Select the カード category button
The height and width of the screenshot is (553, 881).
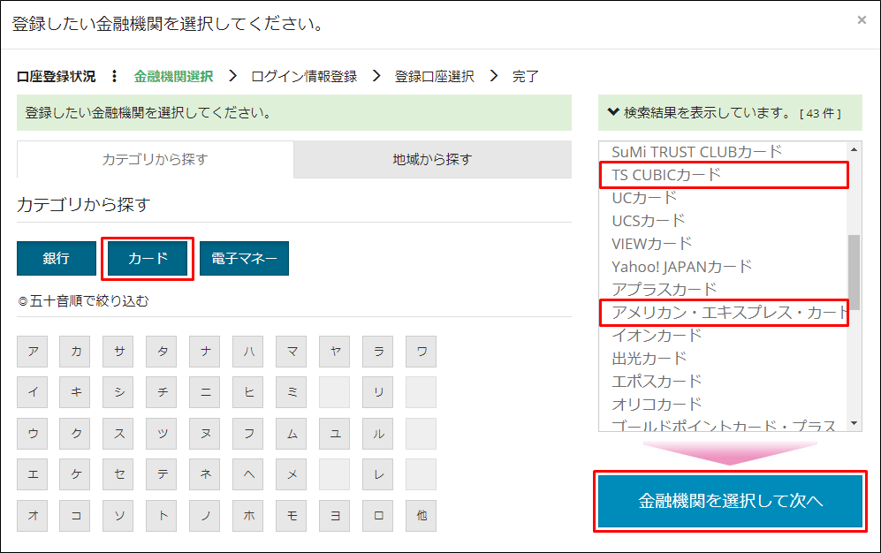(148, 259)
